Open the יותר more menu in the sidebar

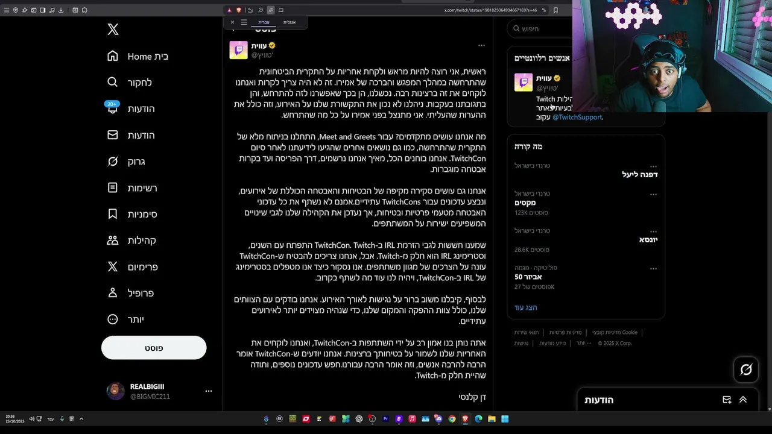pyautogui.click(x=125, y=319)
